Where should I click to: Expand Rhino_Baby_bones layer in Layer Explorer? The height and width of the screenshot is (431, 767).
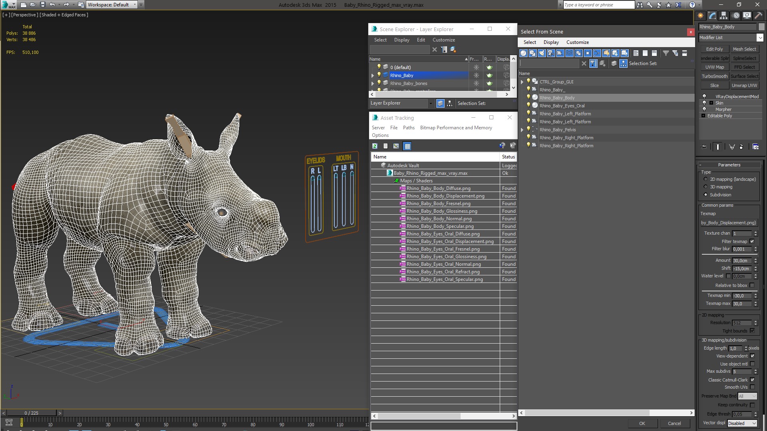[x=373, y=83]
